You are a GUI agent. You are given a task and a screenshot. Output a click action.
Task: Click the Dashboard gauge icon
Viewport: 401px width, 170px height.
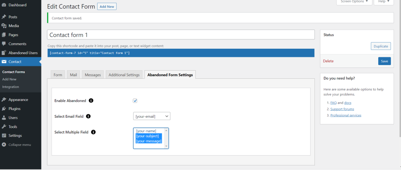(x=4, y=5)
